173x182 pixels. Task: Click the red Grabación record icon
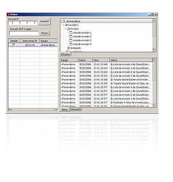pyautogui.click(x=69, y=48)
